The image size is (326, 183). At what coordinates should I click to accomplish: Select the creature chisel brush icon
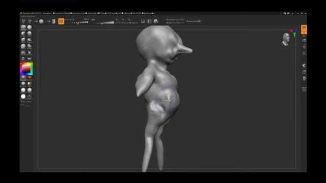click(30, 52)
